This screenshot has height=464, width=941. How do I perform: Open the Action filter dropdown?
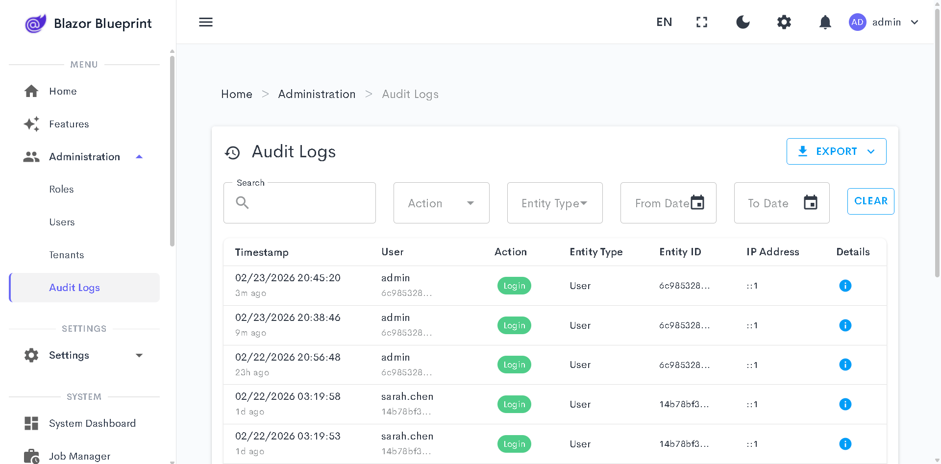(x=441, y=202)
